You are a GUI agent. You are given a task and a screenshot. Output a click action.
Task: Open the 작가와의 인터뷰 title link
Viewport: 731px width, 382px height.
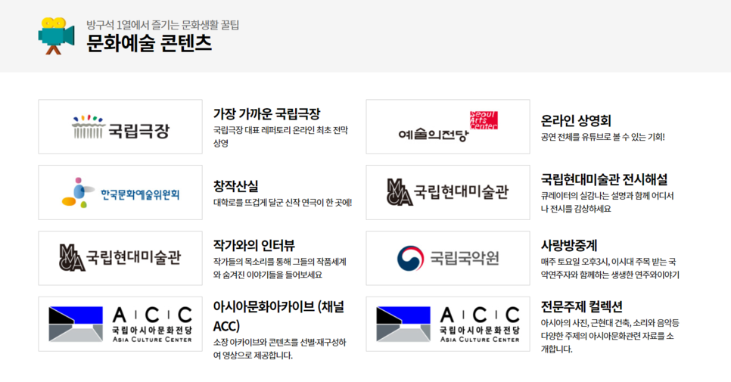tap(254, 246)
